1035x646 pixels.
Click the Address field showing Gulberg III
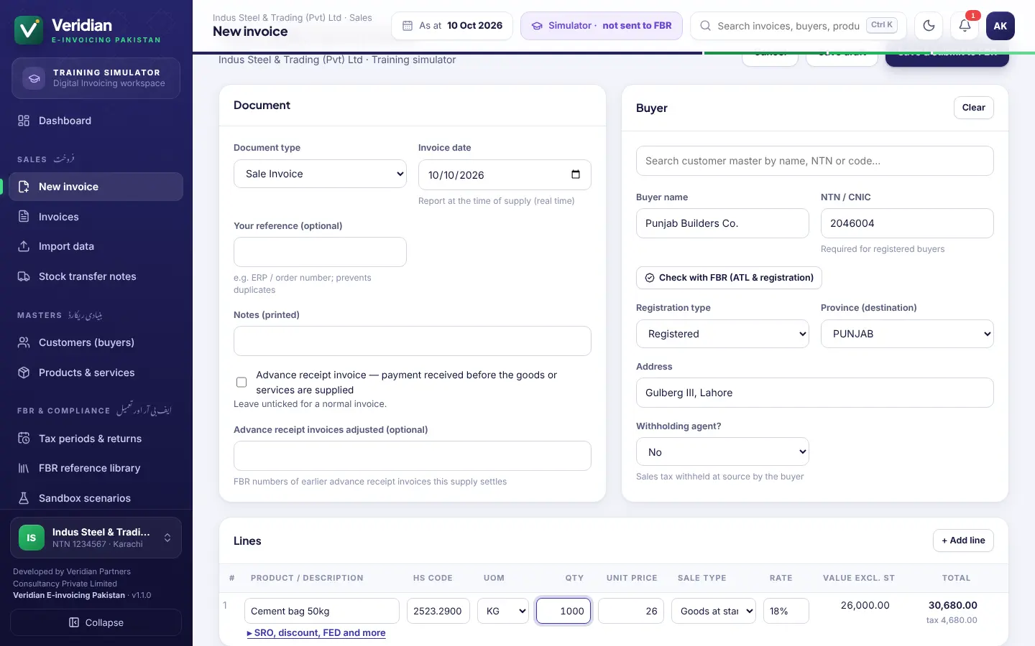(815, 393)
